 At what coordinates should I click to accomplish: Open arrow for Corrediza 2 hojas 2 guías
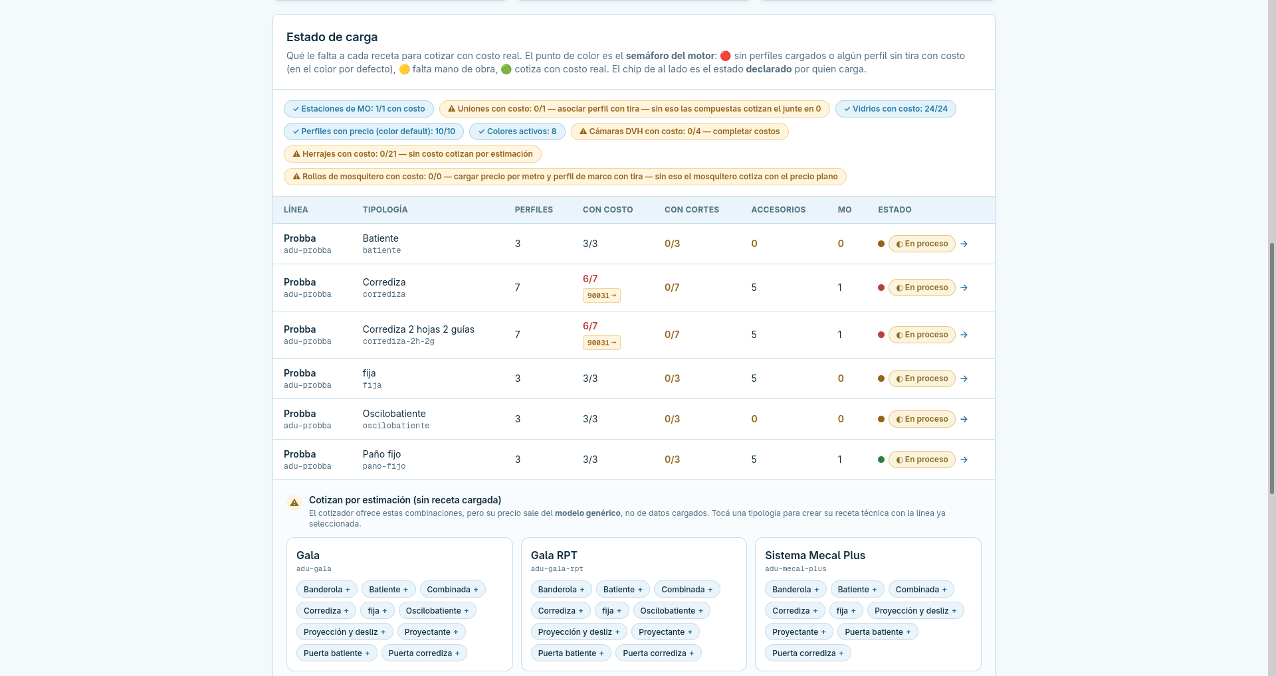964,335
